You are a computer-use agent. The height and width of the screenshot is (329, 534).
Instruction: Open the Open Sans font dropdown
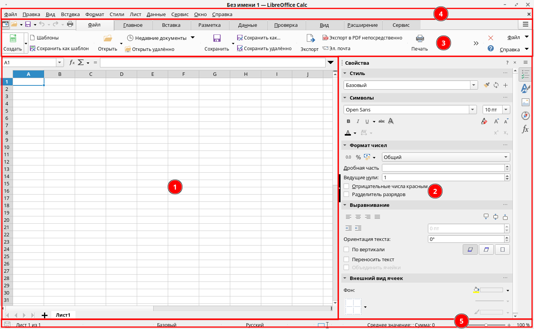pos(473,110)
